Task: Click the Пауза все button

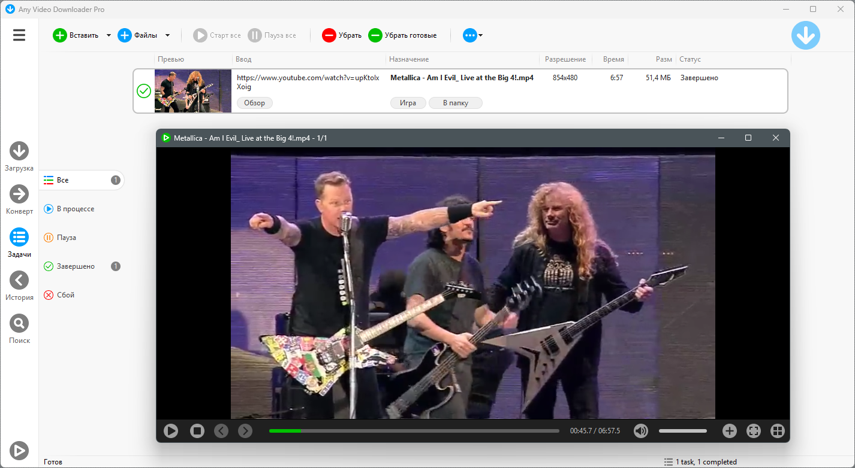Action: [272, 35]
